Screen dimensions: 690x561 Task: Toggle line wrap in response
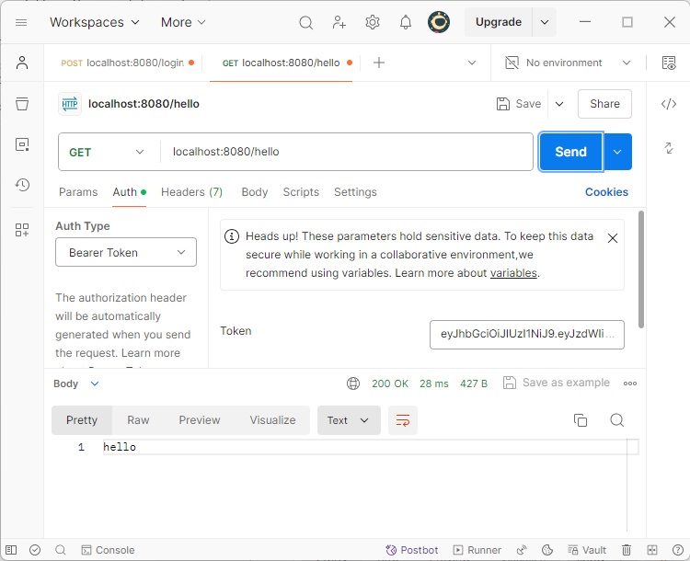403,420
